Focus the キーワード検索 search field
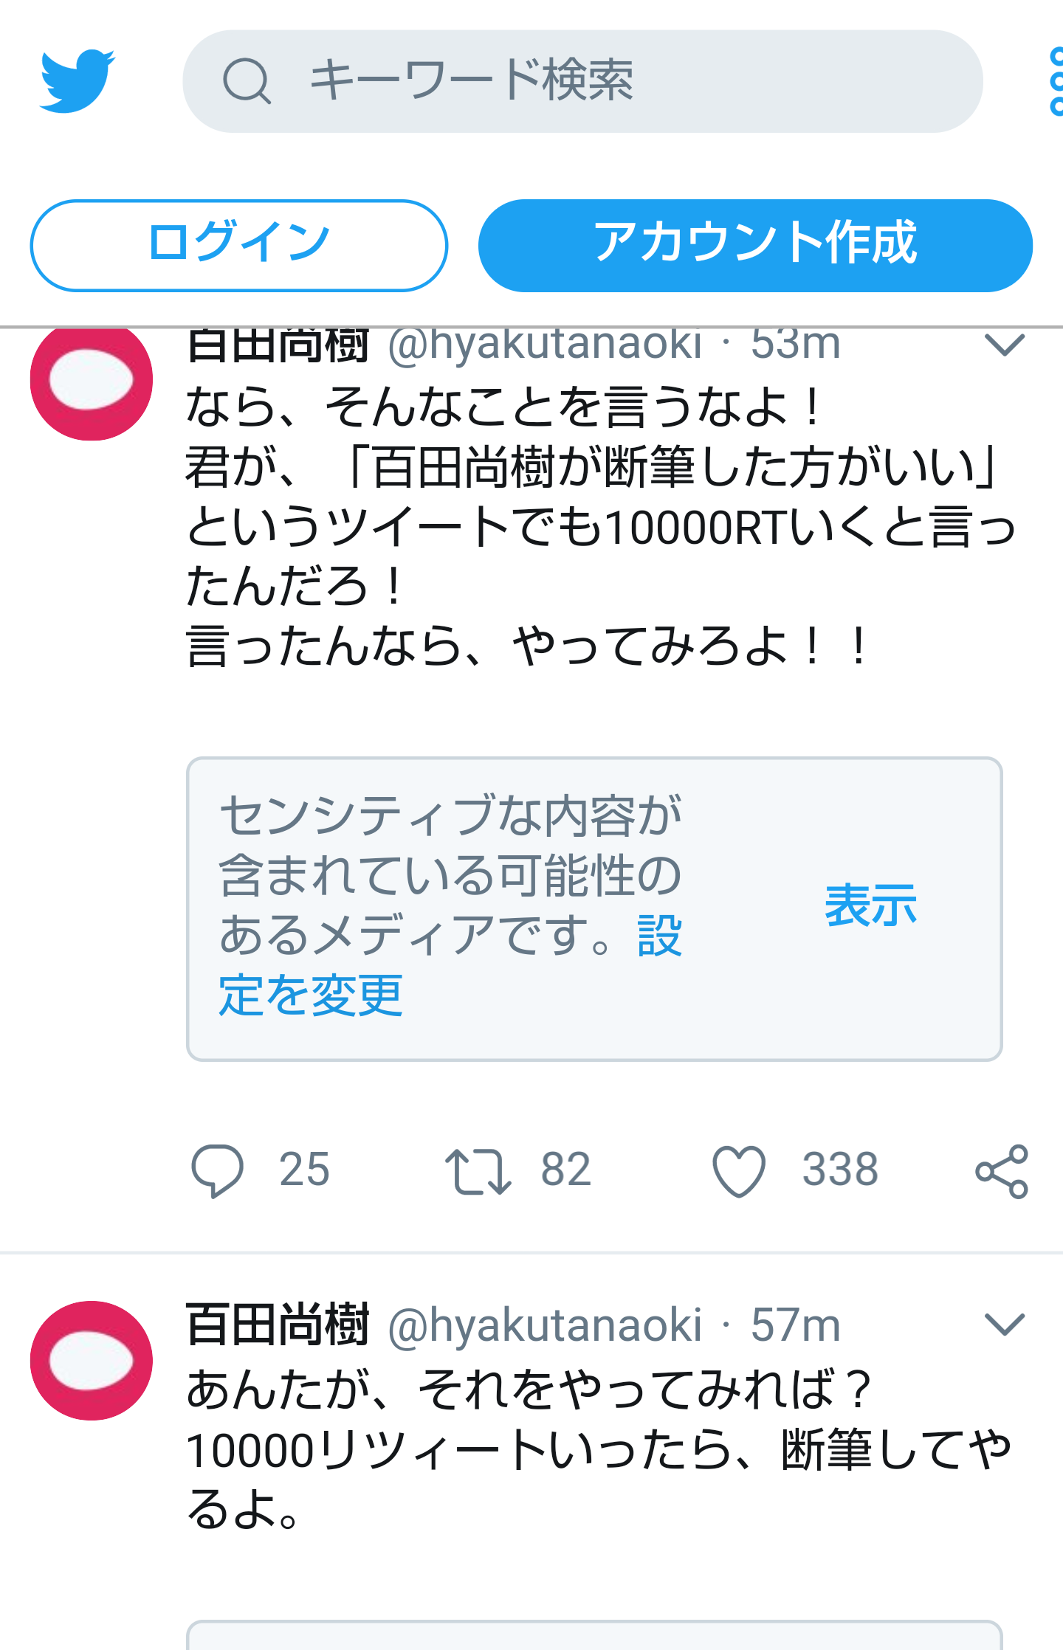Screen dimensions: 1063x1650 tap(582, 81)
